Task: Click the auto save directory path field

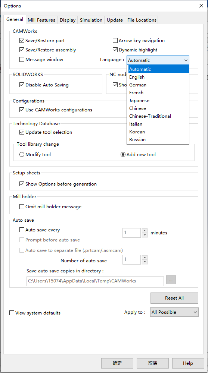Action: [x=95, y=281]
